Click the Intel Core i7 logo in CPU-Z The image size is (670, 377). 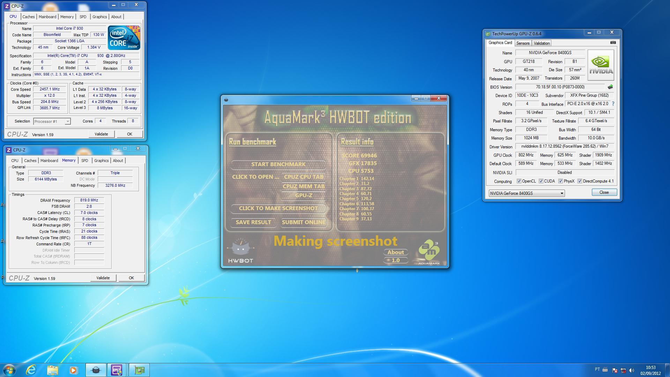coord(124,38)
